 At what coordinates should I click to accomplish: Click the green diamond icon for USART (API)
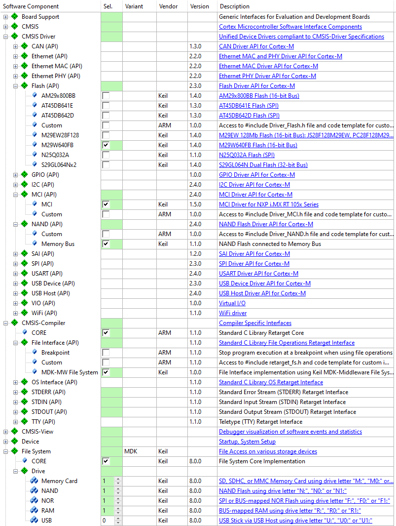(24, 274)
